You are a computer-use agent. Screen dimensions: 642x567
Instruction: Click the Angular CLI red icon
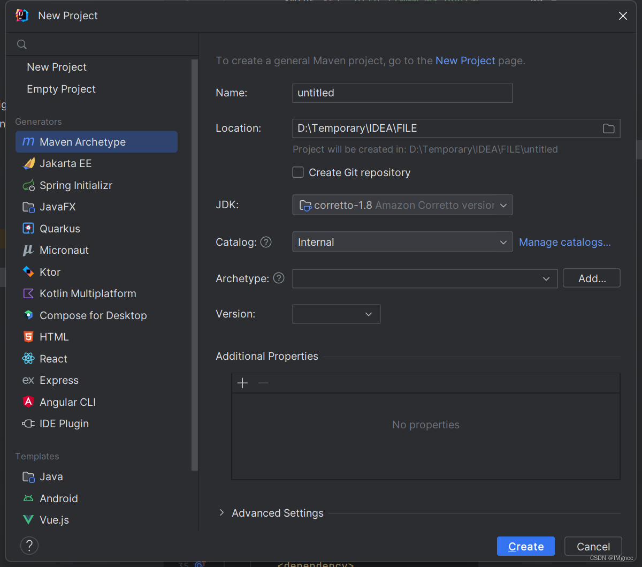pos(28,402)
